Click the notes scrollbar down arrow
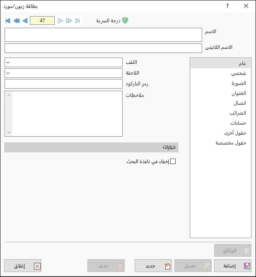 click(x=9, y=132)
